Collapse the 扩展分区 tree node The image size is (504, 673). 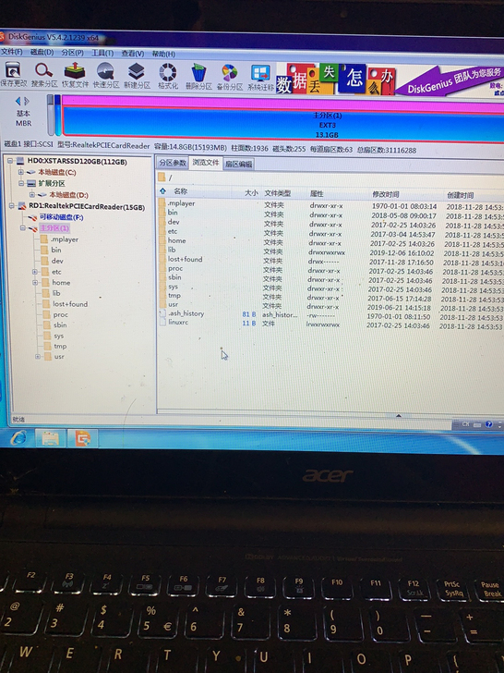point(20,183)
